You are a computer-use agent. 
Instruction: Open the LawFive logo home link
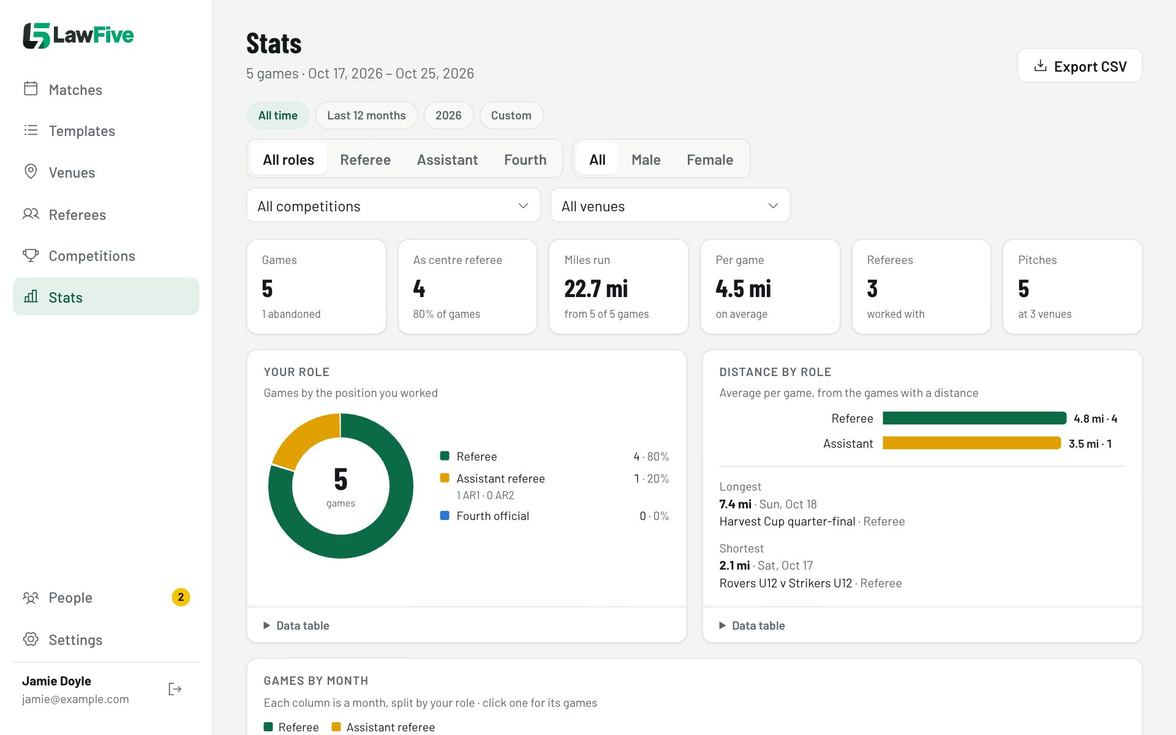pyautogui.click(x=78, y=36)
